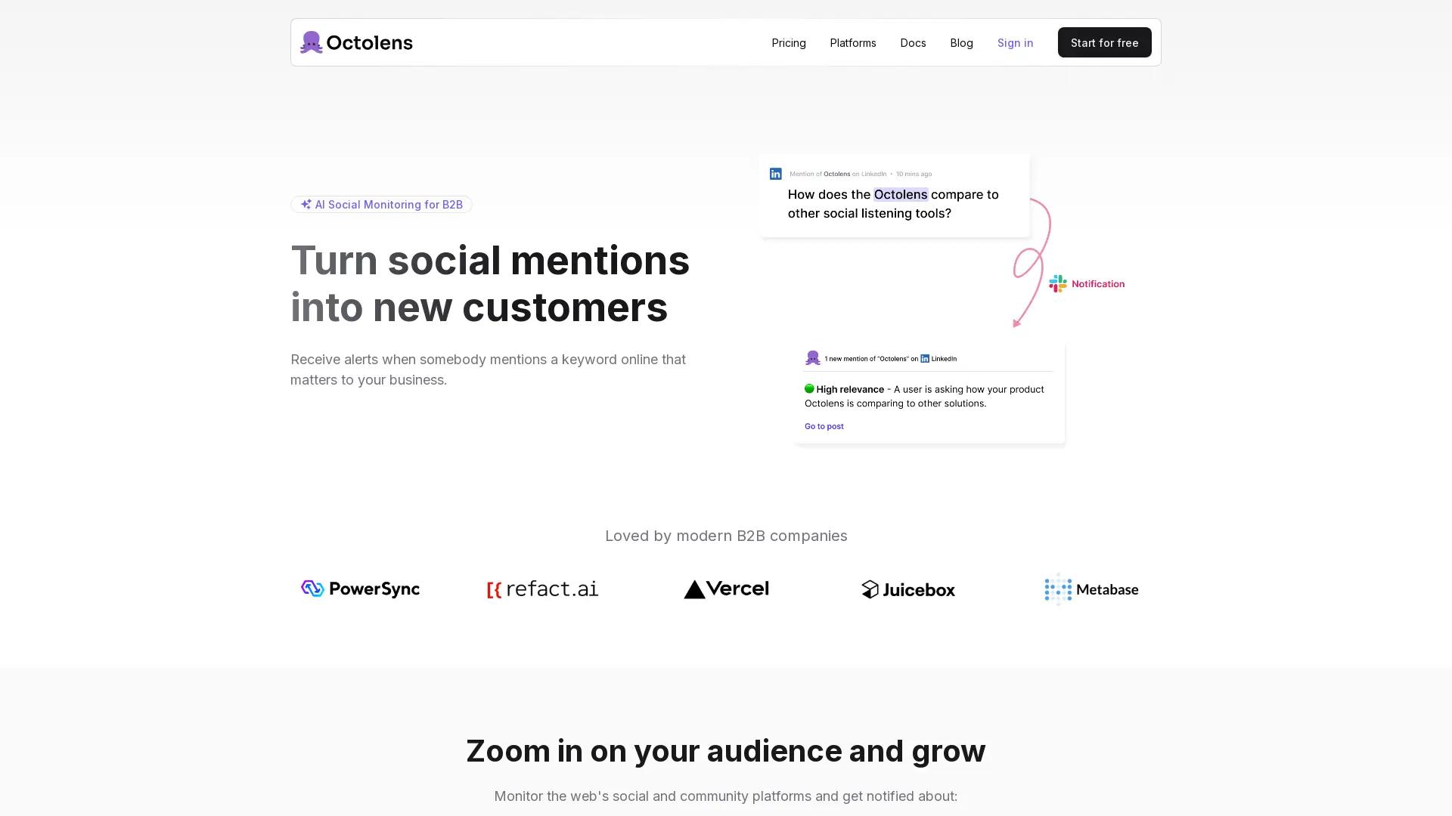The height and width of the screenshot is (816, 1452).
Task: Click the PowerSync logo
Action: coord(360,589)
